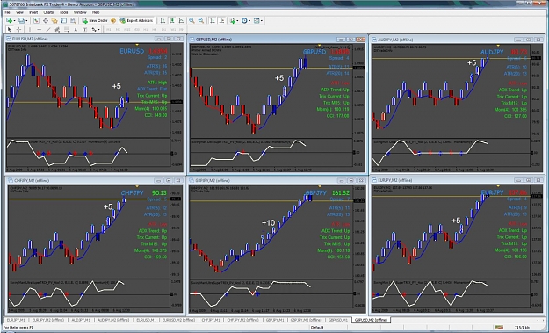This screenshot has height=333, width=549.
Task: Open the Profiles toolbar icon
Action: (21, 21)
